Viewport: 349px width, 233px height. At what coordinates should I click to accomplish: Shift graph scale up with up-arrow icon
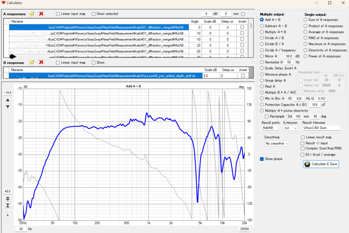(x=8, y=100)
